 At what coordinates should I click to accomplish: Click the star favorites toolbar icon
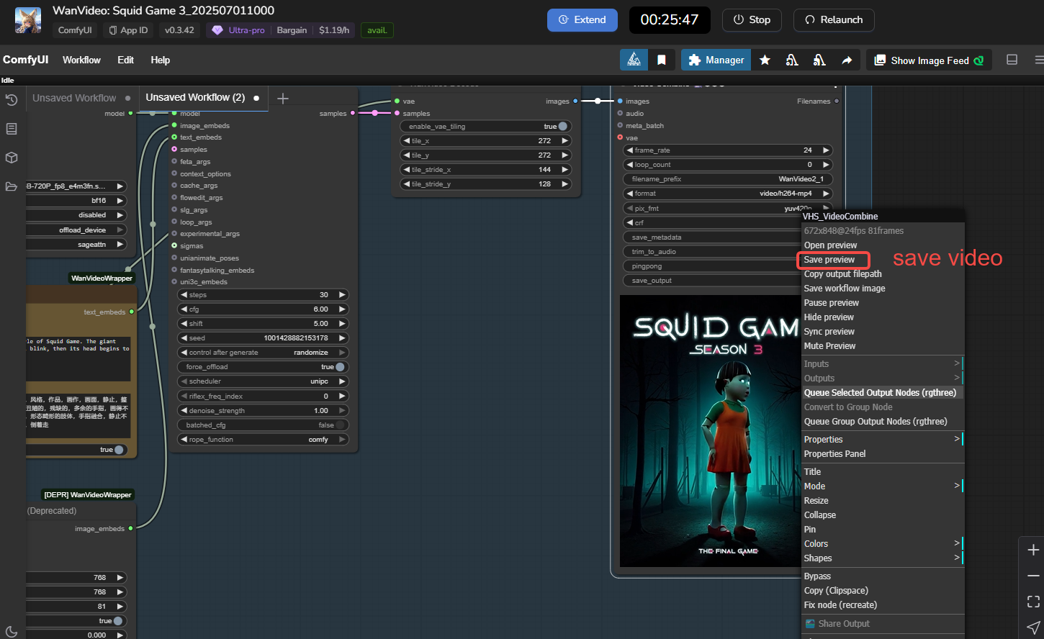(765, 60)
